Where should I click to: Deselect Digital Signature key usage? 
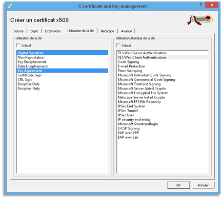63,53
